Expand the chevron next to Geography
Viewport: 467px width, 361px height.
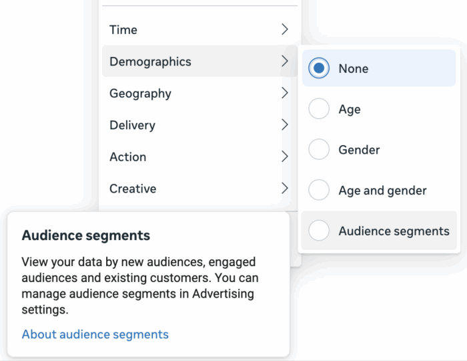(x=285, y=93)
